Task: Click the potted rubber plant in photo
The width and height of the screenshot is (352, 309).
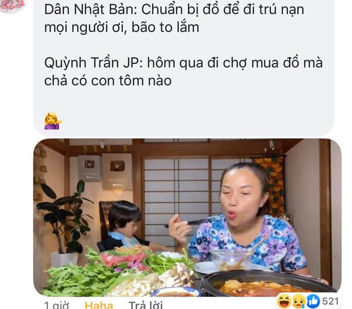Action: click(64, 223)
